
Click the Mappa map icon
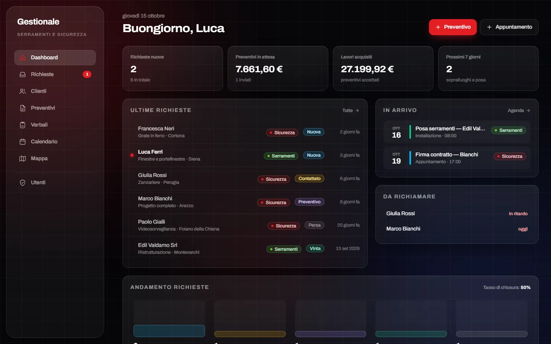(23, 159)
